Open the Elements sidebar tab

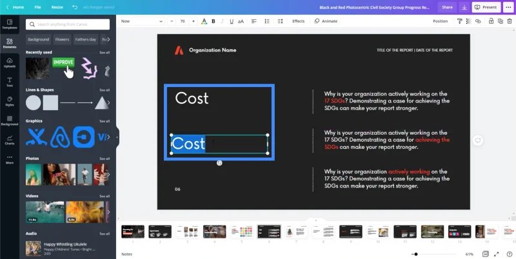click(x=10, y=43)
